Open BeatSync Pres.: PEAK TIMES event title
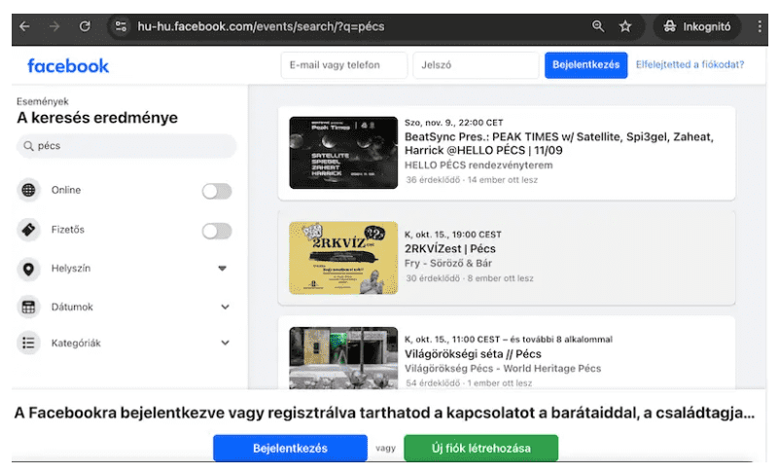The image size is (780, 474). tap(559, 143)
